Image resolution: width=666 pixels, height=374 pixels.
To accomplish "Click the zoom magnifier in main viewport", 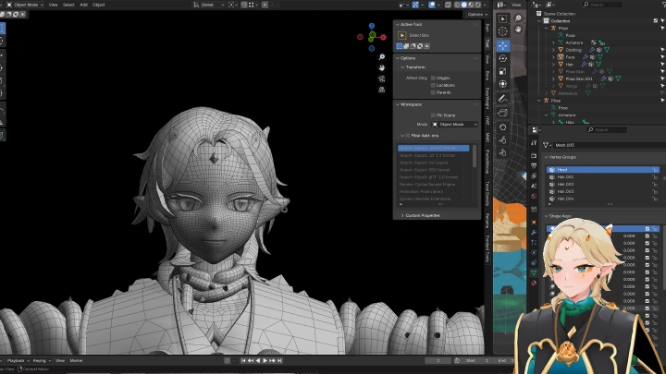I will click(x=382, y=57).
